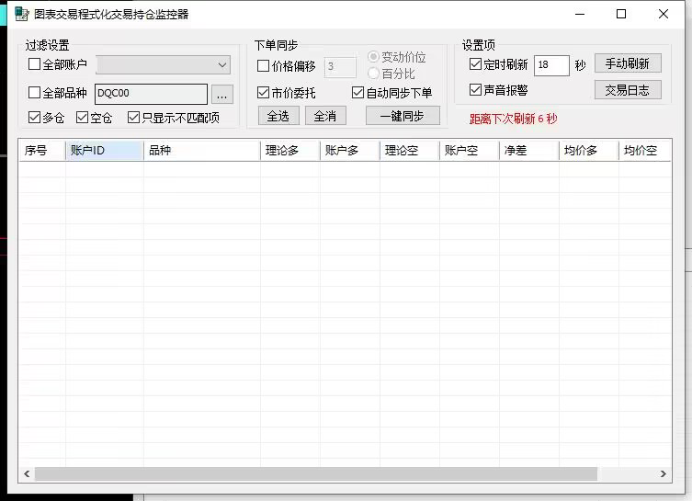Sort by 账户ID column header
Image resolution: width=692 pixels, height=501 pixels.
(104, 151)
